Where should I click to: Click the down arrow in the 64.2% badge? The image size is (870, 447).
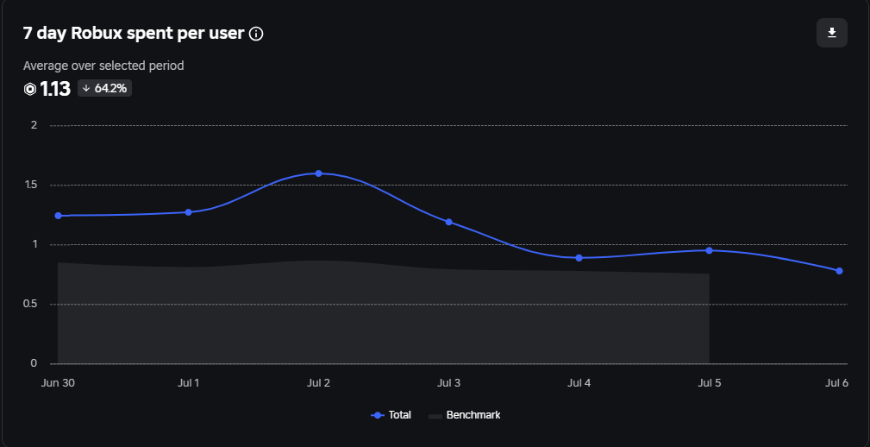click(x=86, y=88)
